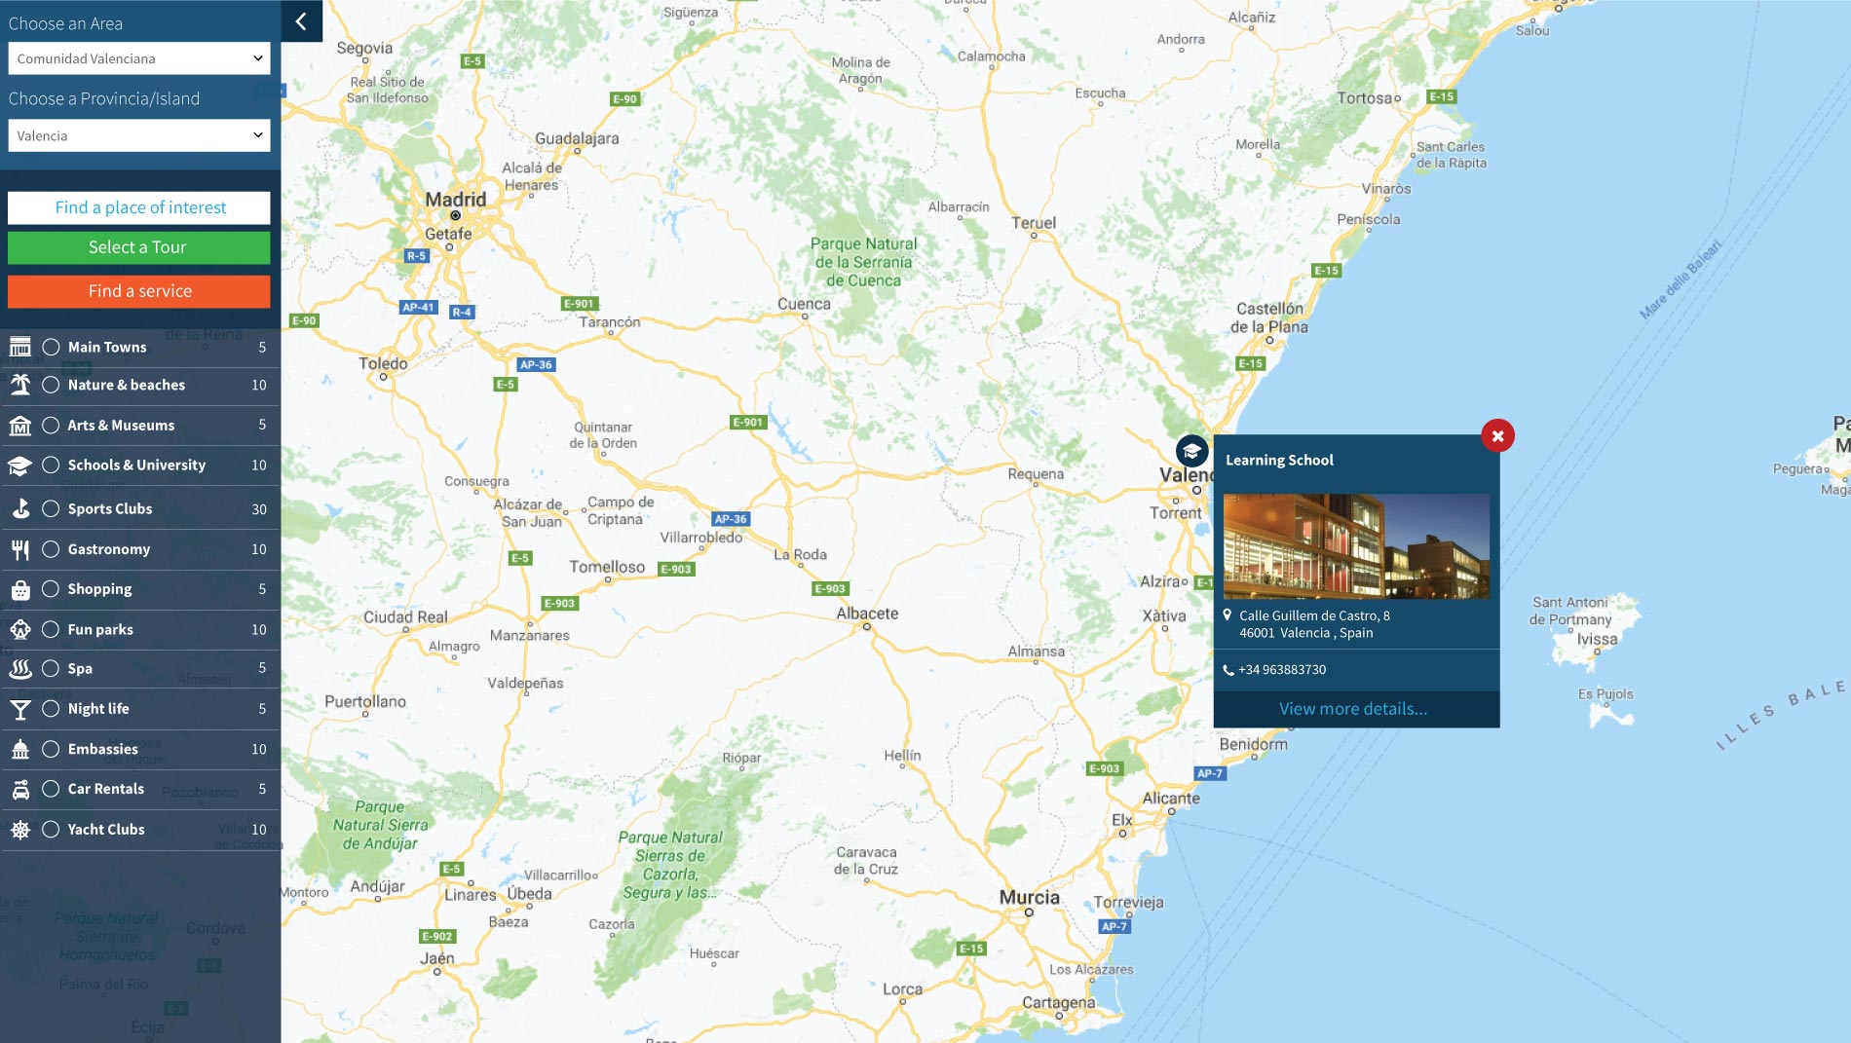
Task: Collapse the sidebar with the arrow
Action: (301, 21)
